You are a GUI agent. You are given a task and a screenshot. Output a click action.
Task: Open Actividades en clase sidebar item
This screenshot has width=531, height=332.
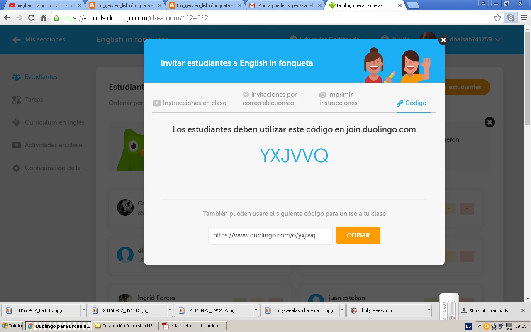click(x=54, y=145)
